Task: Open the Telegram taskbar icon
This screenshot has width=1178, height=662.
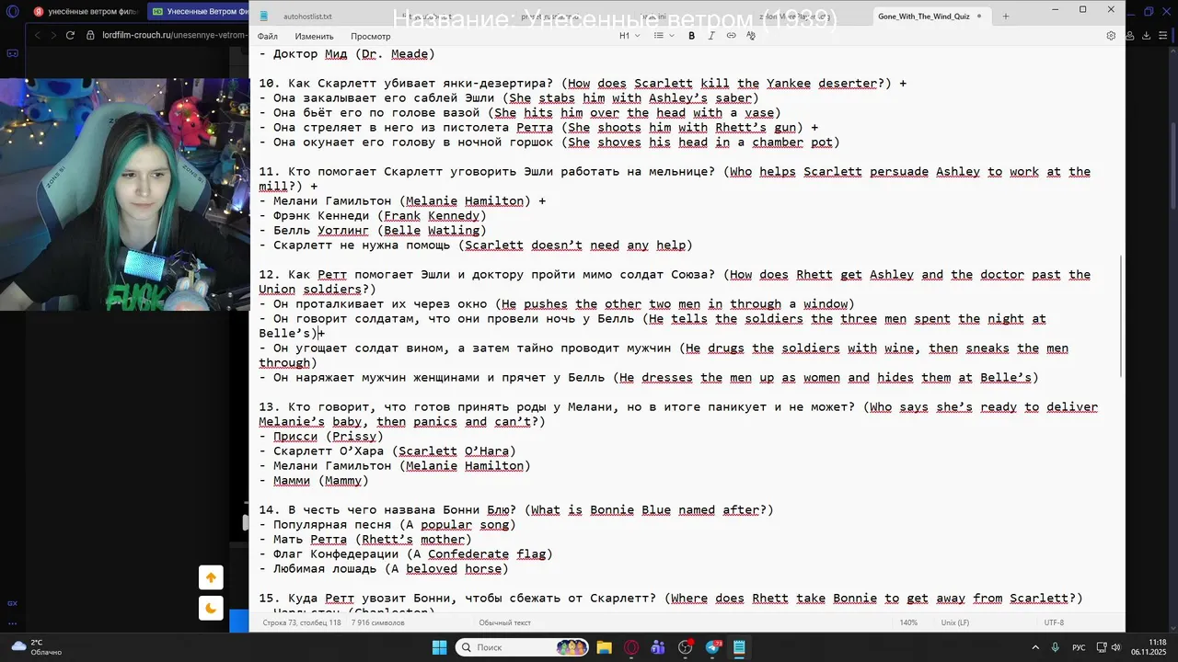Action: [x=712, y=647]
